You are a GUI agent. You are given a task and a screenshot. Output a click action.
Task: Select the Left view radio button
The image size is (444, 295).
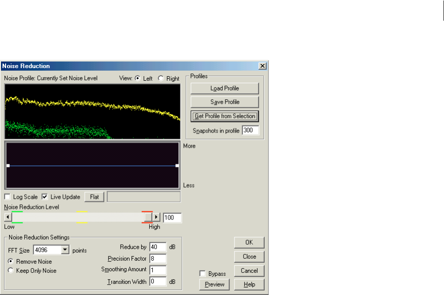coord(137,79)
